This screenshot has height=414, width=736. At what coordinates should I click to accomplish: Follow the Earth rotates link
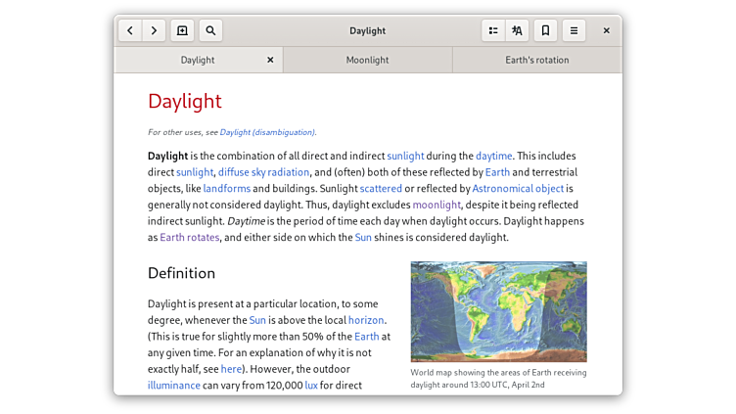(x=190, y=237)
